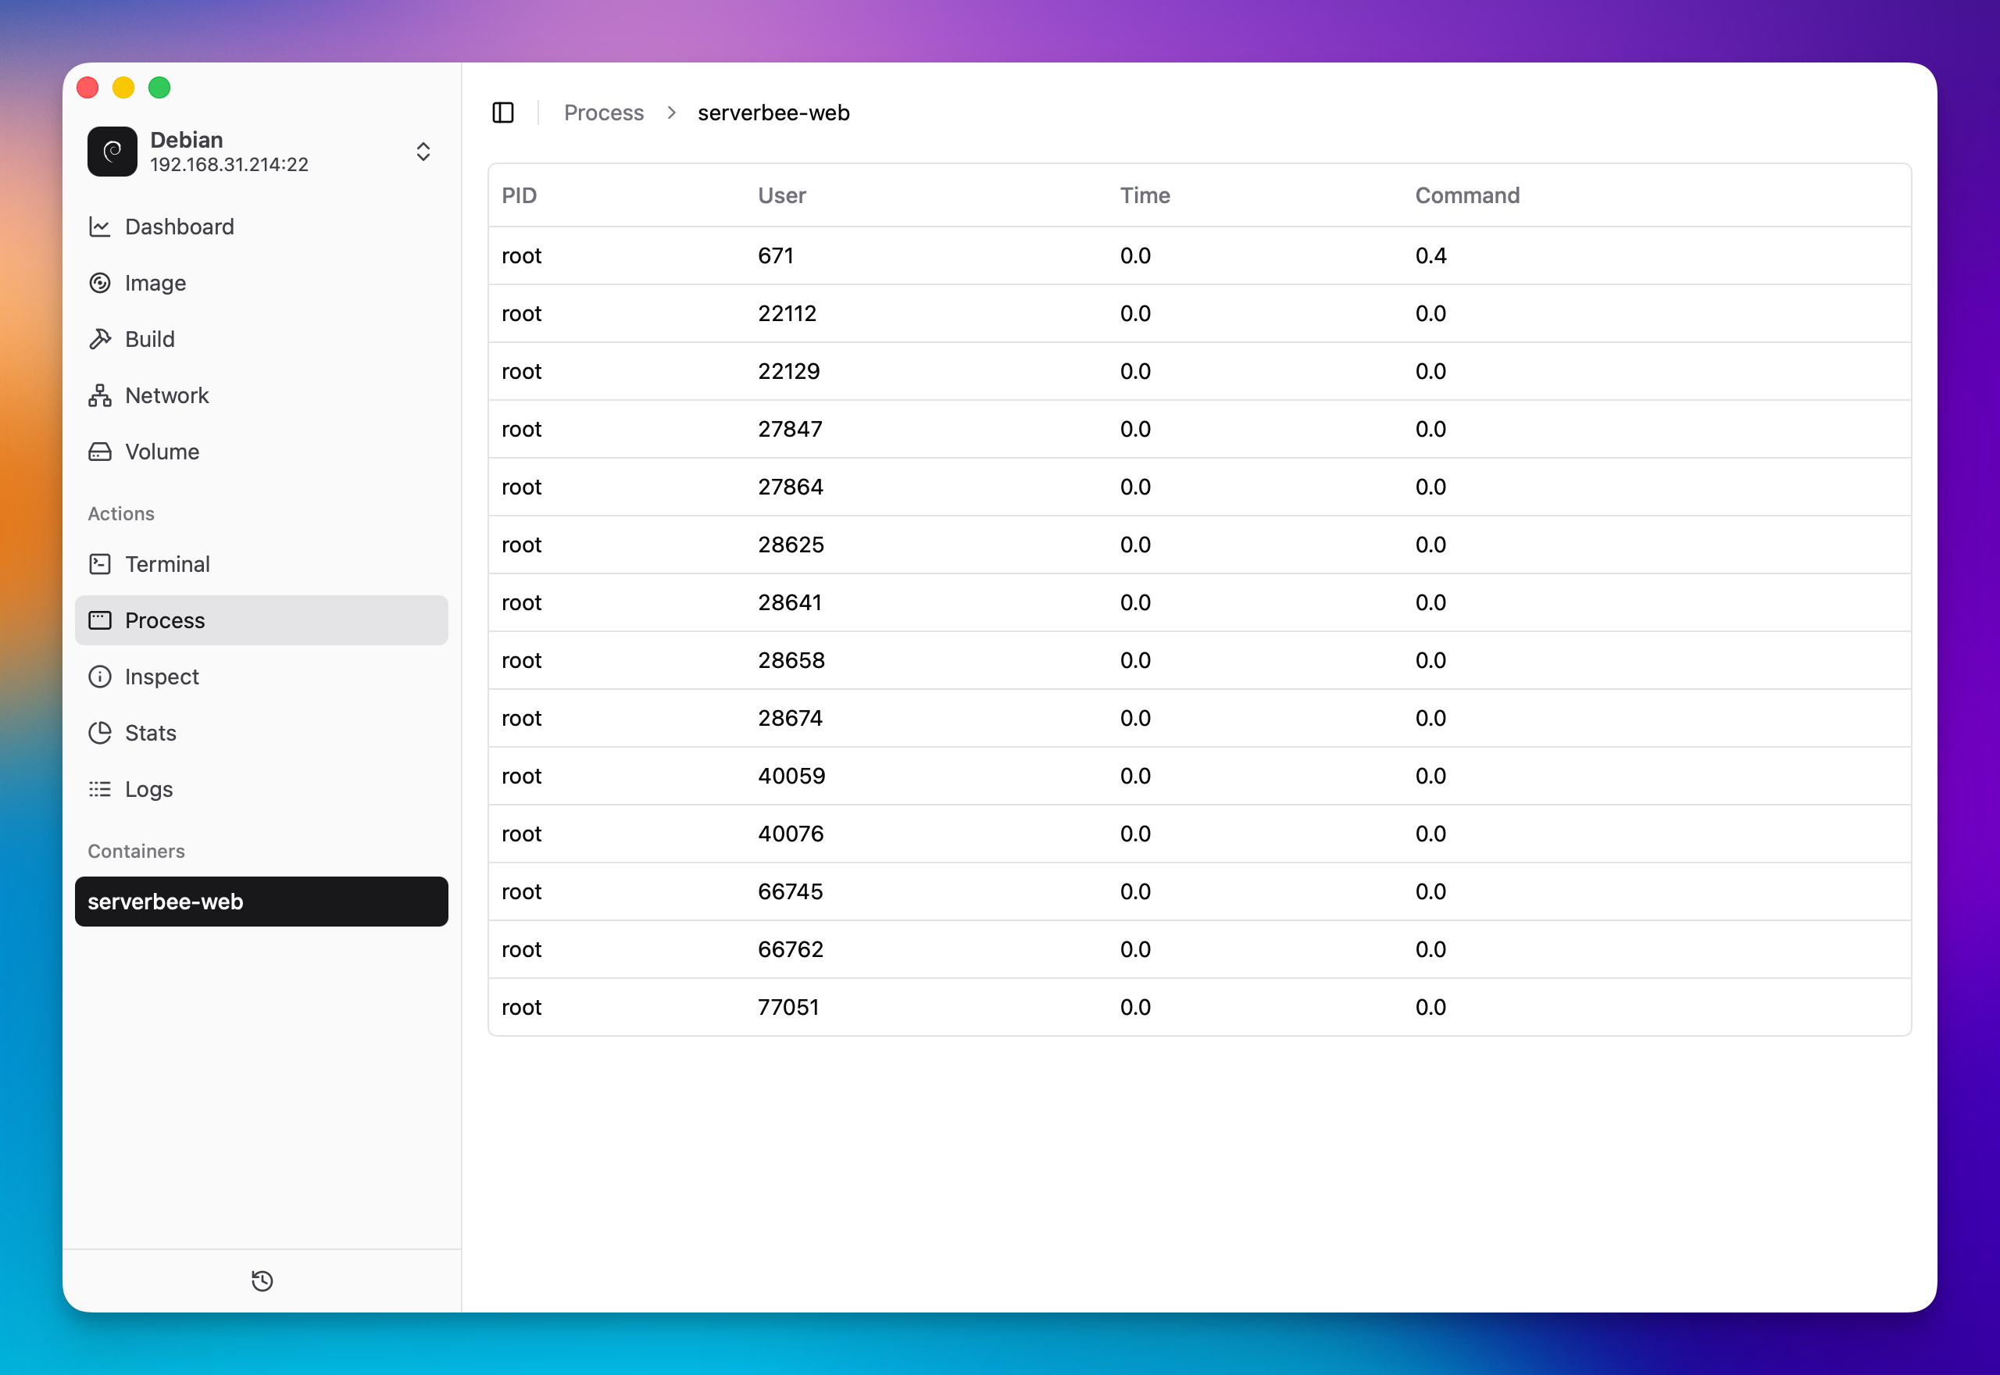
Task: Navigate to Process in the breadcrumb
Action: click(603, 112)
